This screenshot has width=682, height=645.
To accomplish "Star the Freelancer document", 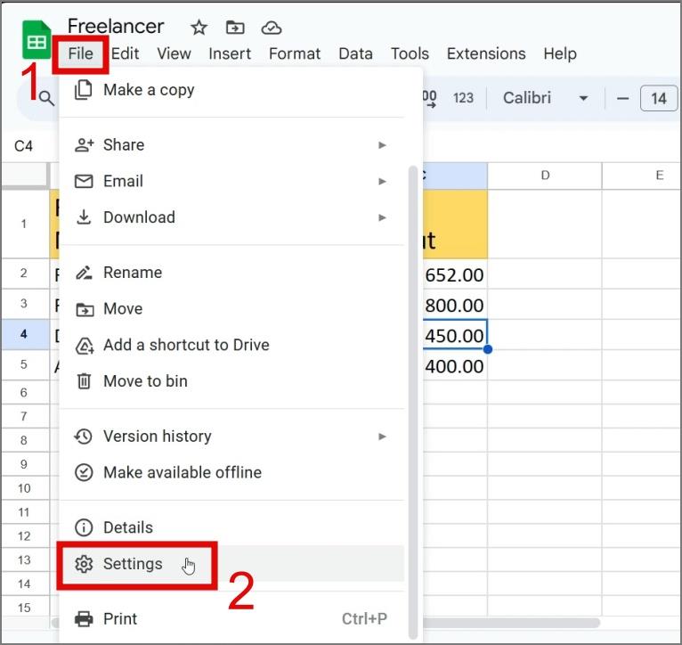I will coord(199,28).
